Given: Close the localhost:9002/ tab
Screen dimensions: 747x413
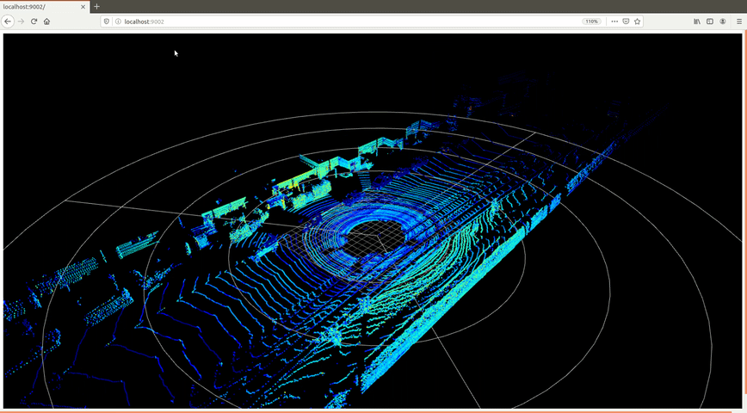Looking at the screenshot, I should coord(83,7).
